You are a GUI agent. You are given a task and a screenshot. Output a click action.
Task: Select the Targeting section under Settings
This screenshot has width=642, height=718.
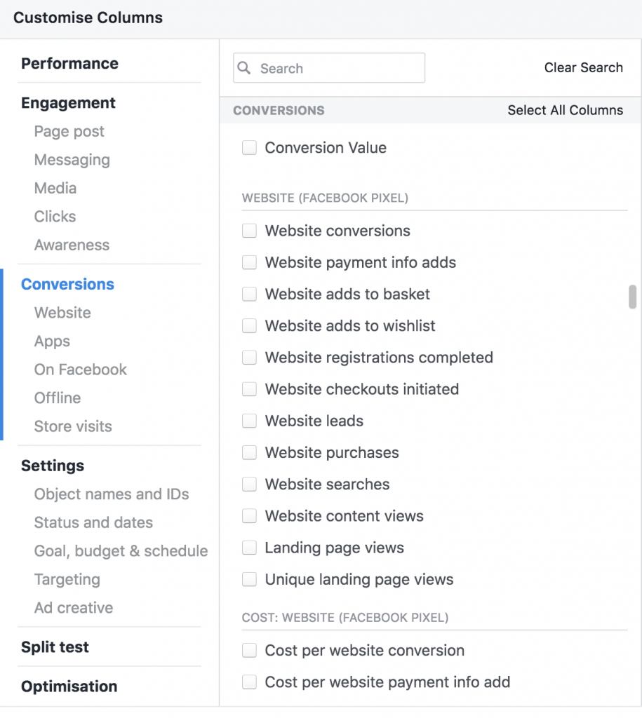click(67, 579)
